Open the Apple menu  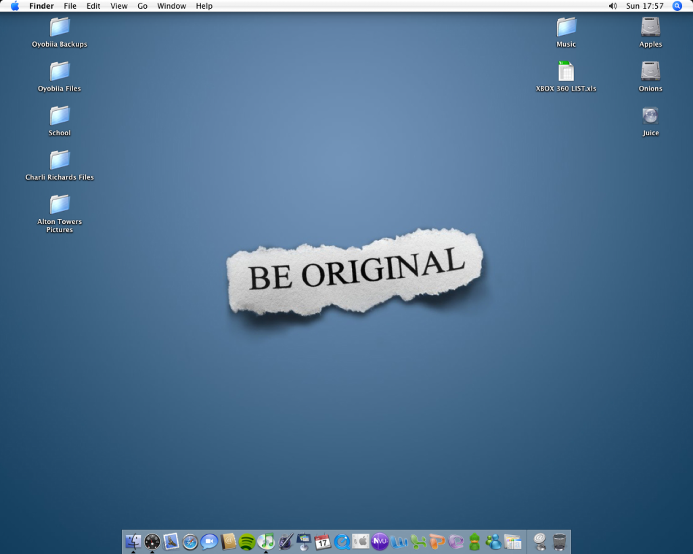(x=15, y=5)
